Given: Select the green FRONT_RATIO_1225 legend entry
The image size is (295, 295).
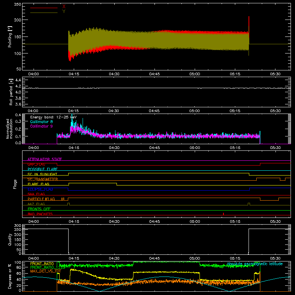Looking at the screenshot, I should point(48,267).
